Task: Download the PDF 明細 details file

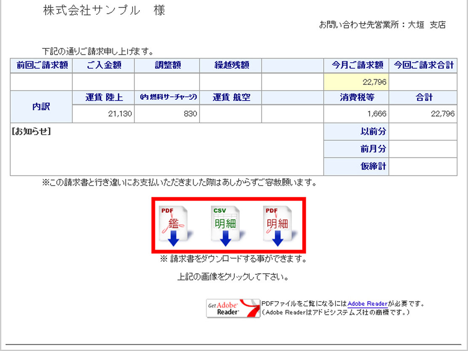Action: tap(280, 226)
